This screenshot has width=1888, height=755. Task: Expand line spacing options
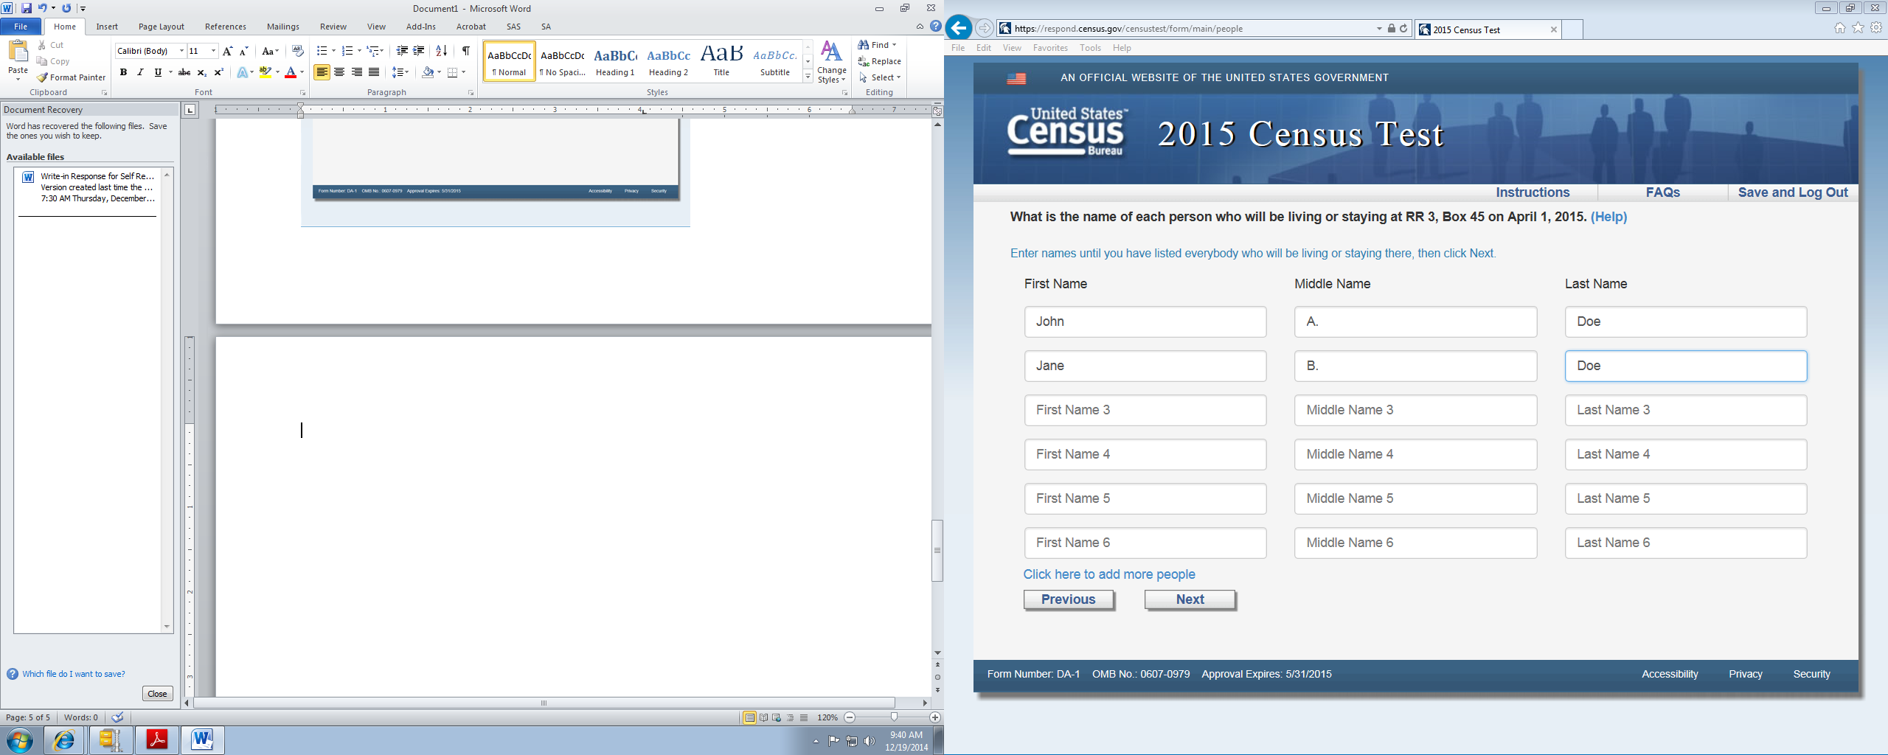click(400, 72)
